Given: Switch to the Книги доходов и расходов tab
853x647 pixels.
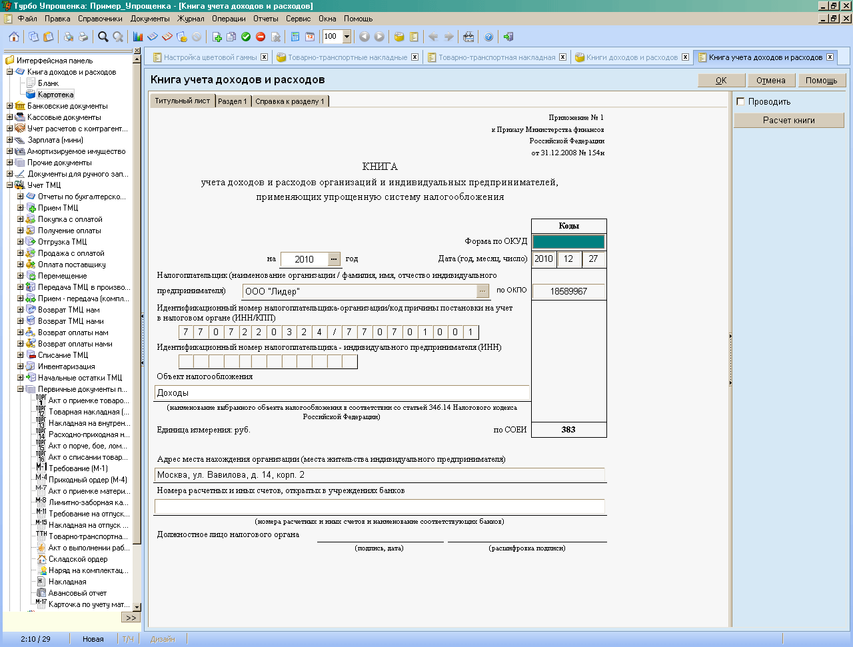Looking at the screenshot, I should tap(631, 57).
